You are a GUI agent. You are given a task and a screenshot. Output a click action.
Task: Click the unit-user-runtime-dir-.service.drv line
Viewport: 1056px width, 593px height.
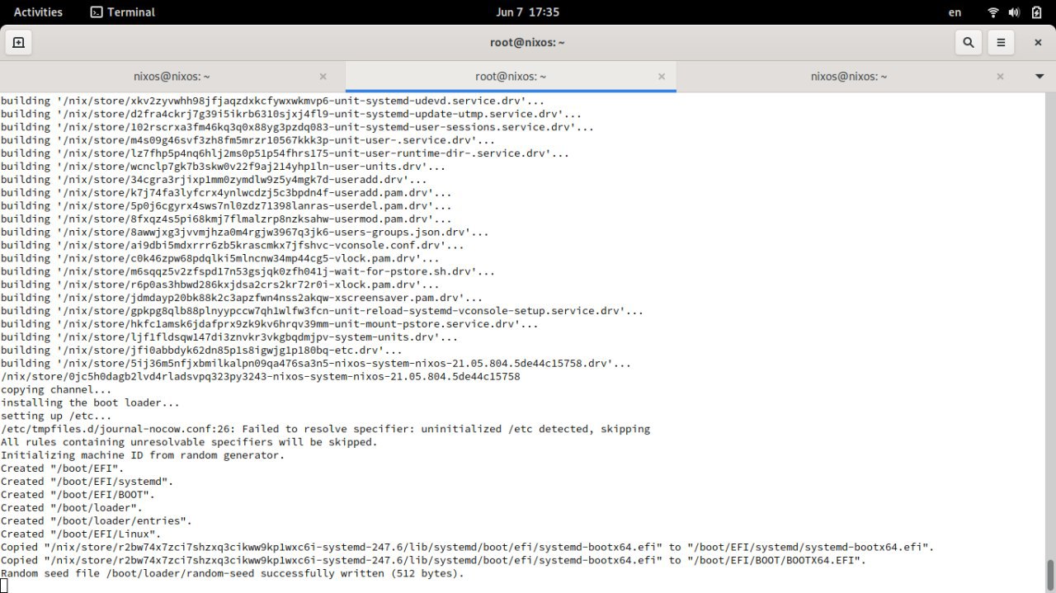pos(285,153)
